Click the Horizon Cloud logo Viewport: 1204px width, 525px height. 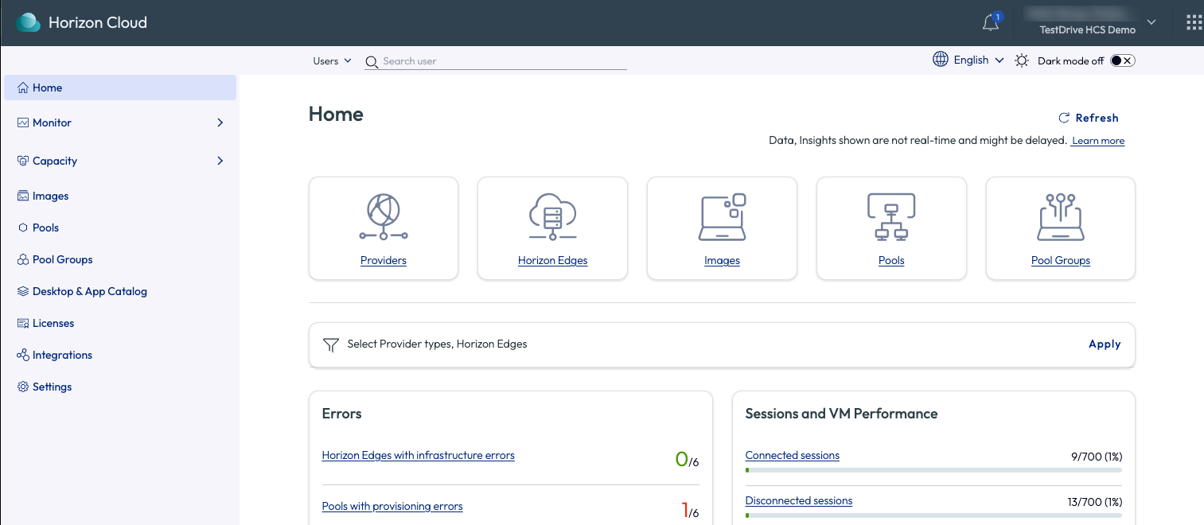click(x=29, y=22)
